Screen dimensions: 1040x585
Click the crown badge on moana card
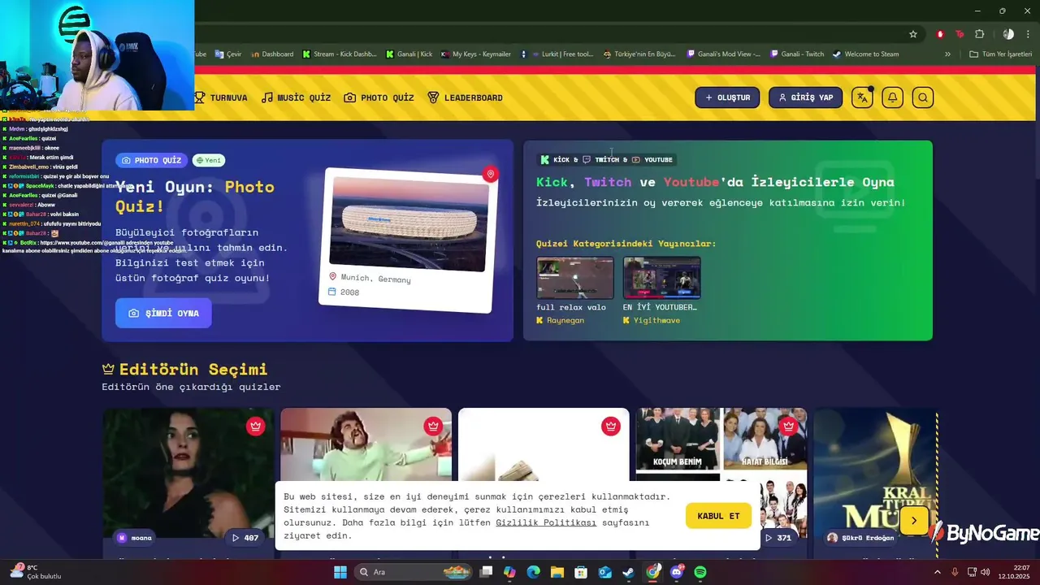(256, 426)
